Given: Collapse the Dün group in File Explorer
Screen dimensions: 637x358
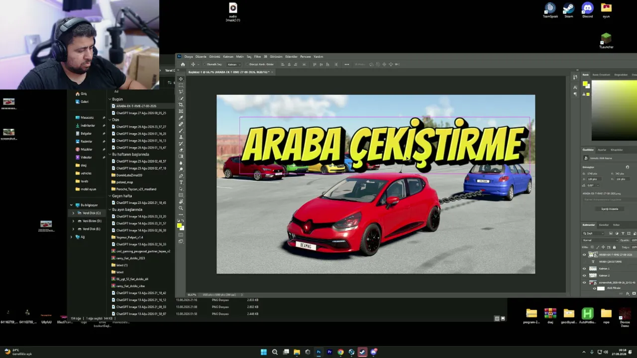Looking at the screenshot, I should coord(110,120).
